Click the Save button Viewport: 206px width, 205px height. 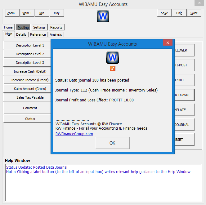(164, 13)
